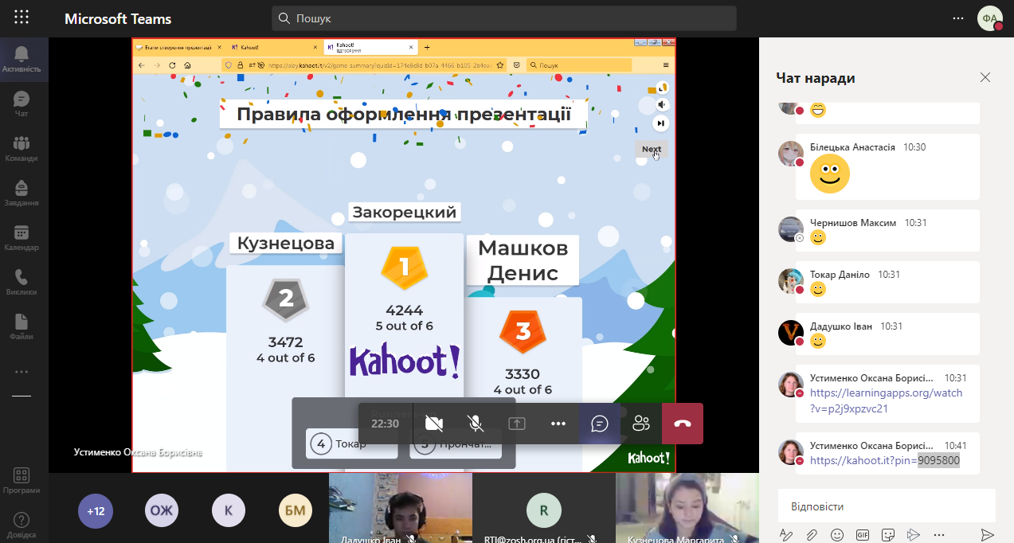1014x543 pixels.
Task: Select the ОЖ participant avatar
Action: pos(162,511)
